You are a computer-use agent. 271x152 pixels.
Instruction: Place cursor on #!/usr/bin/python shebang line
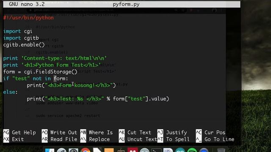[28, 18]
